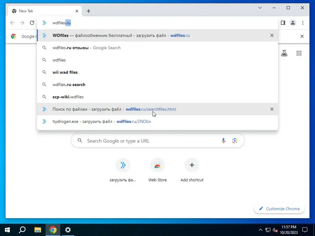Start voice search with the microphone icon
The width and height of the screenshot is (315, 236).
pyautogui.click(x=223, y=141)
